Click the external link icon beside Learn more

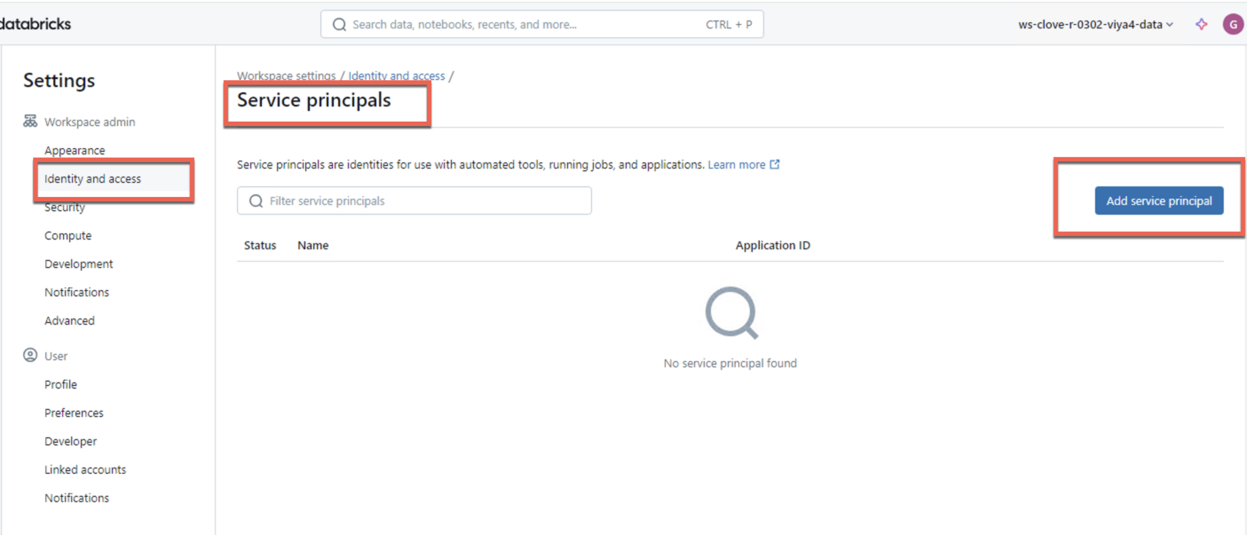776,165
